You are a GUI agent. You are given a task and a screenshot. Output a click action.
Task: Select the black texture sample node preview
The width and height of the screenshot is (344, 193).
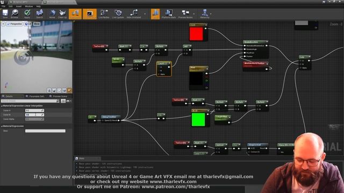(x=196, y=79)
